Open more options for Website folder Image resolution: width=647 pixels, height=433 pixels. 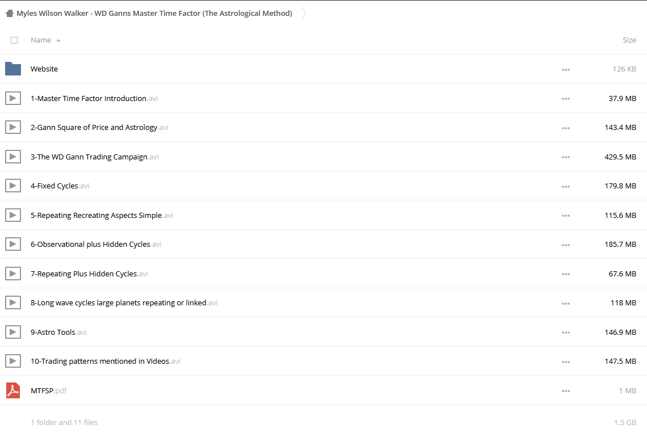coord(566,70)
